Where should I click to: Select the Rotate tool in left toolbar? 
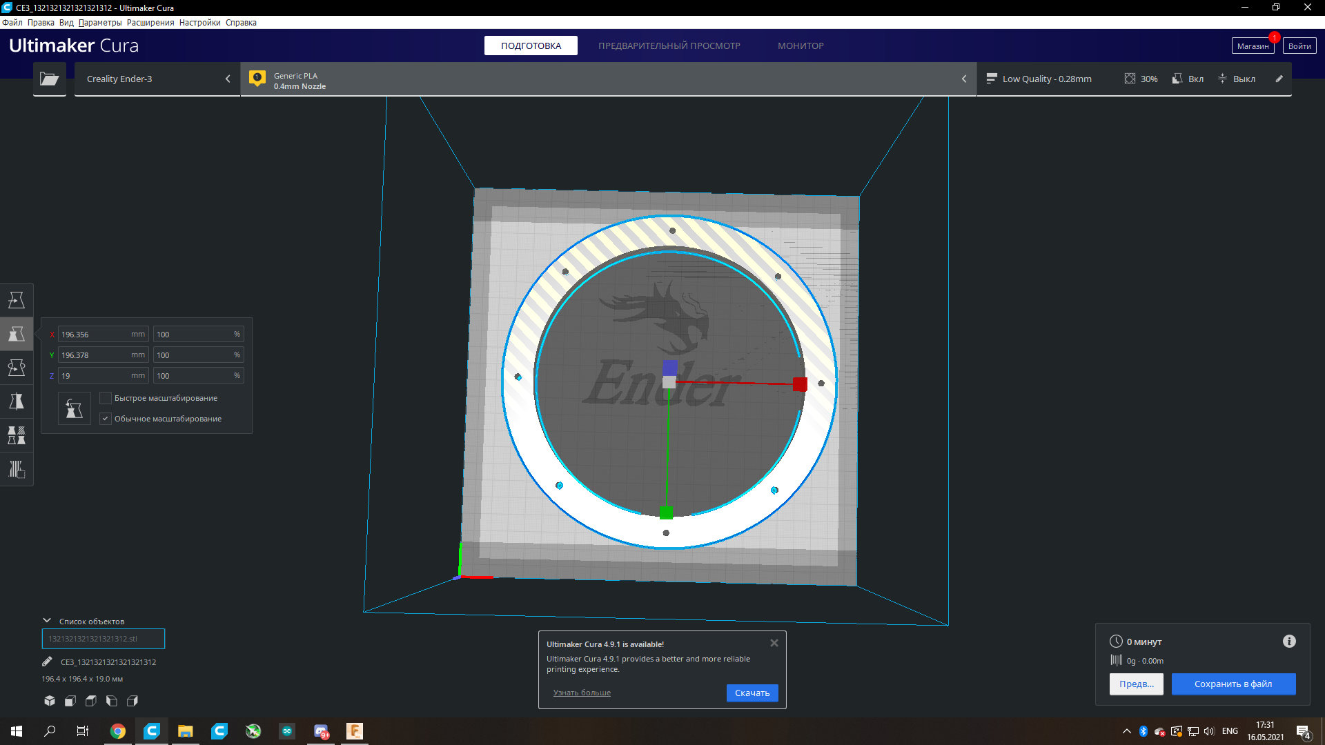pyautogui.click(x=17, y=368)
